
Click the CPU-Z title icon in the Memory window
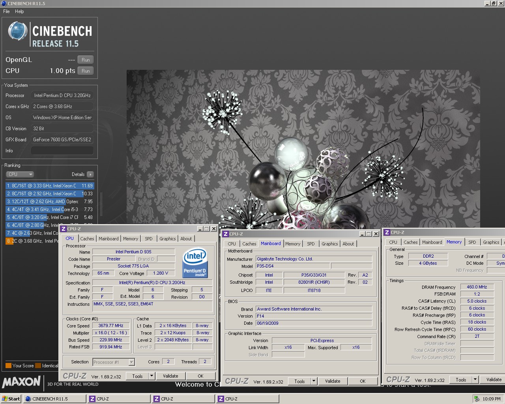click(x=387, y=232)
